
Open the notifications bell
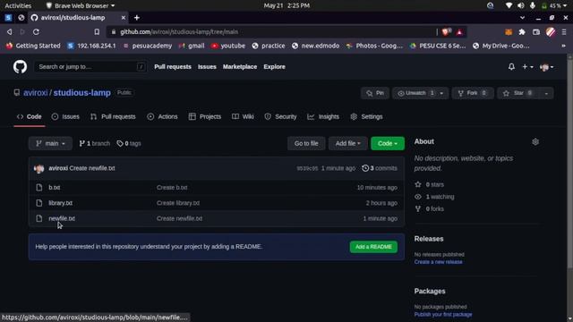[x=511, y=67]
